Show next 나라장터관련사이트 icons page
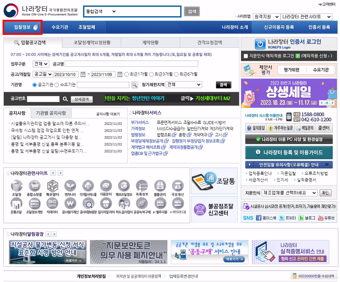Image resolution: width=340 pixels, height=282 pixels. click(x=61, y=173)
